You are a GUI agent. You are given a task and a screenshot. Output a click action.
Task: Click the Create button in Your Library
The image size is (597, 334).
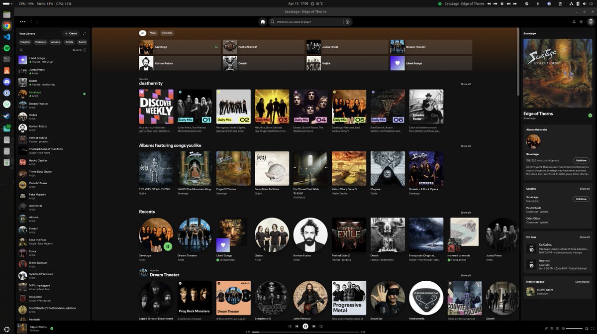(x=71, y=33)
